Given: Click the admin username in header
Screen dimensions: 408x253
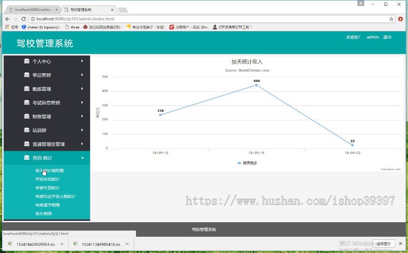Looking at the screenshot, I should (x=373, y=37).
